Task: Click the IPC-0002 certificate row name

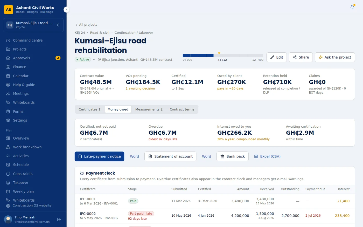Action: tap(88, 214)
